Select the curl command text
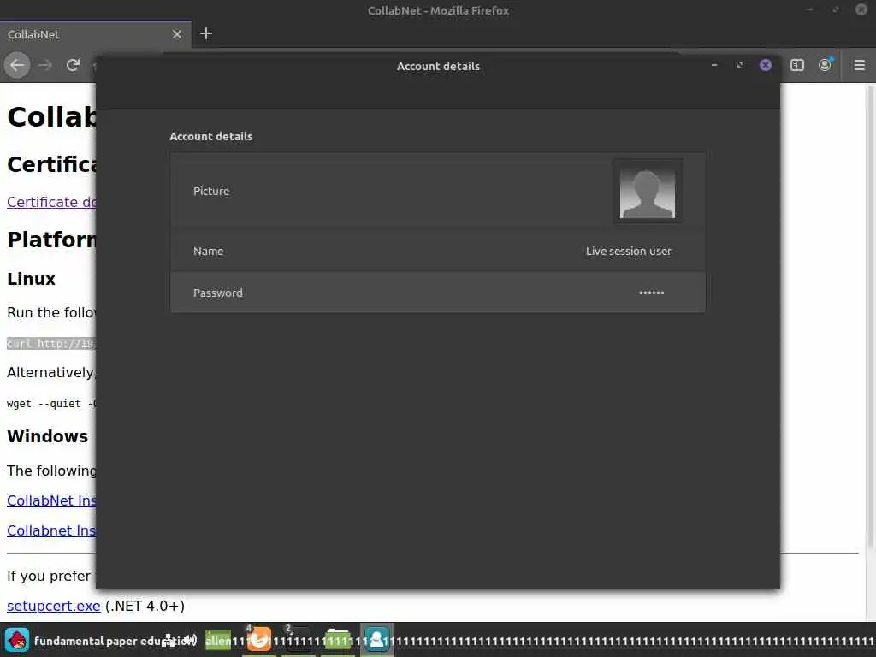 [51, 344]
